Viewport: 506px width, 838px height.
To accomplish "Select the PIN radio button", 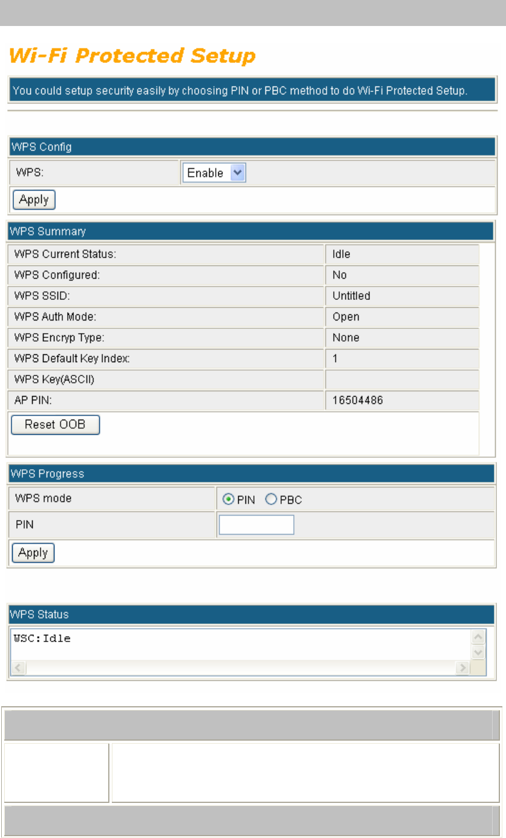I will click(228, 499).
